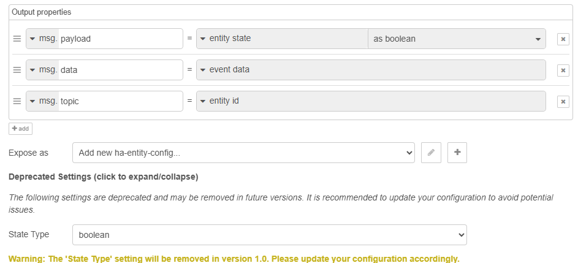This screenshot has height=263, width=578.
Task: Open msg type selector for data
Action: 42,70
